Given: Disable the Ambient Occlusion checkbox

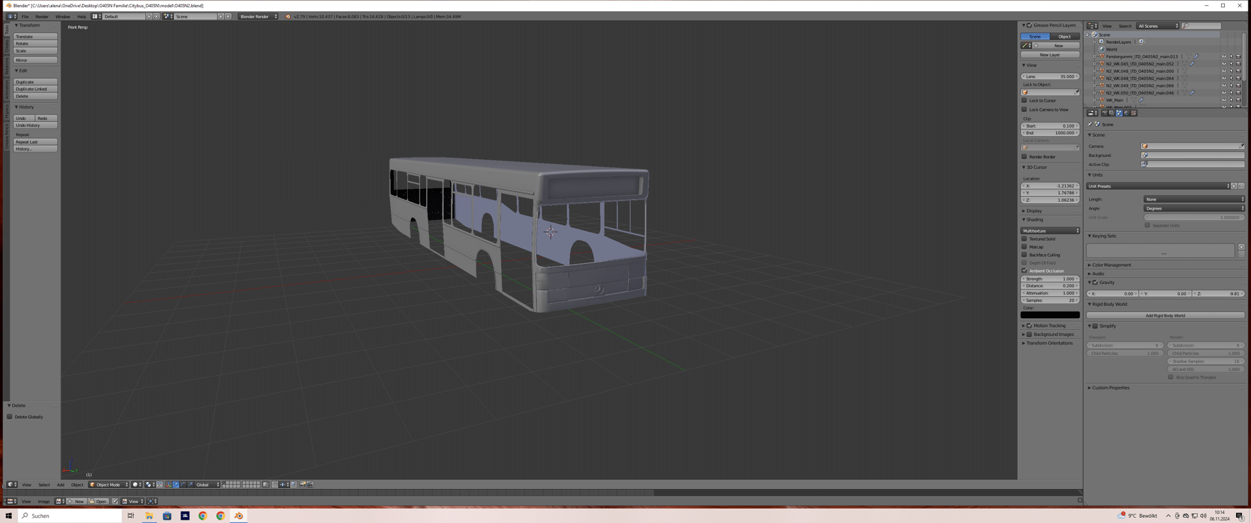Looking at the screenshot, I should coord(1024,271).
